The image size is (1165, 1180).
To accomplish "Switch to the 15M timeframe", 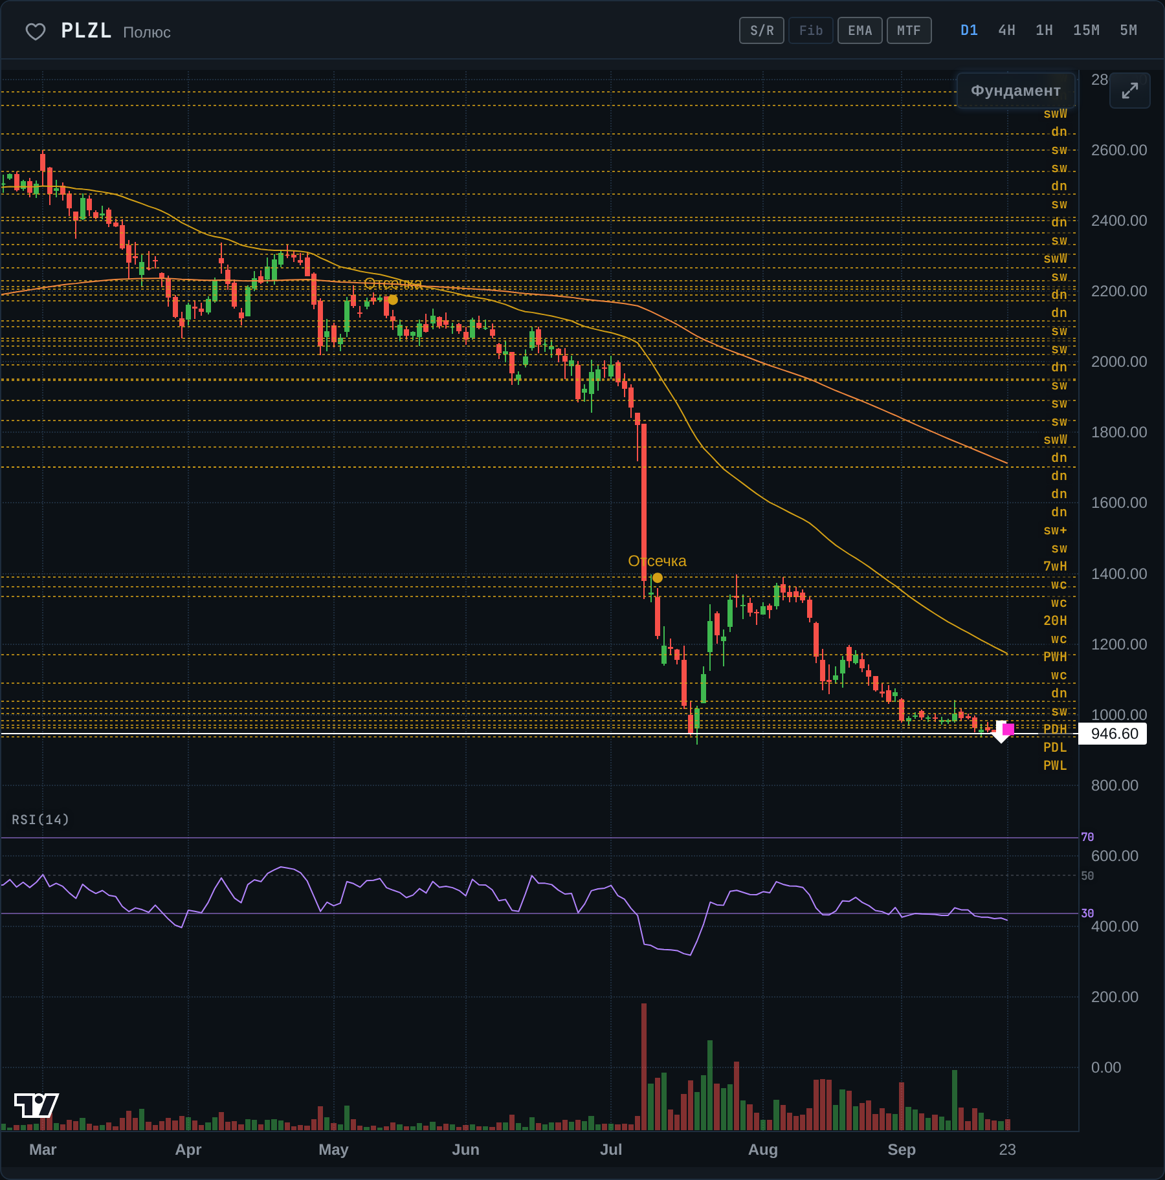I will pos(1086,30).
